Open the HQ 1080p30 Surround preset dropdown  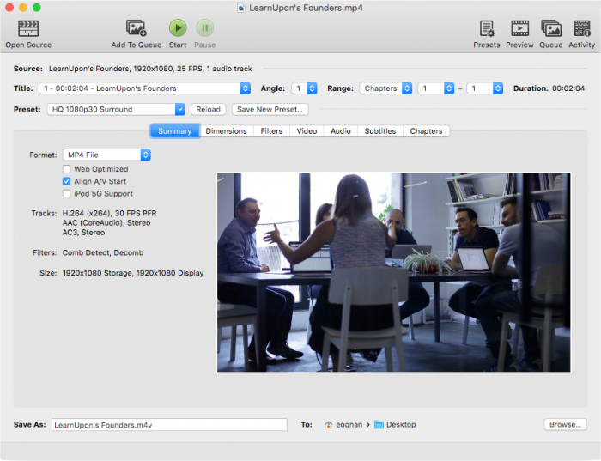pyautogui.click(x=118, y=109)
